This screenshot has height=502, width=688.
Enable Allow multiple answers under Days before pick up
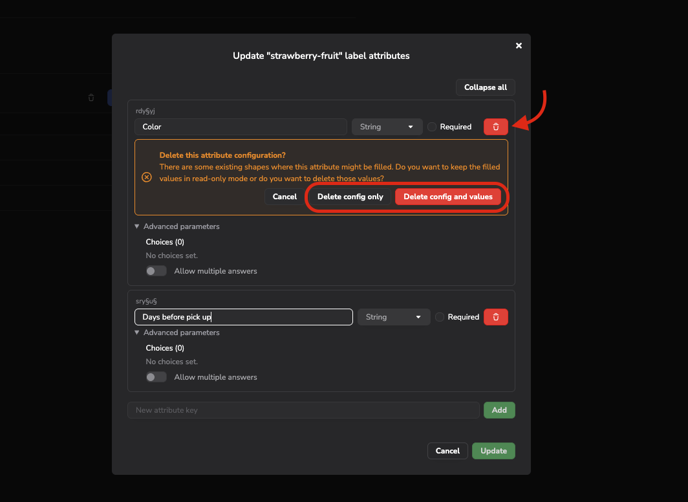pyautogui.click(x=156, y=377)
